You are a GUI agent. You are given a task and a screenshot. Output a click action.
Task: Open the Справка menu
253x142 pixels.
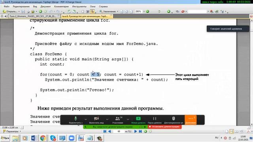click(x=103, y=6)
